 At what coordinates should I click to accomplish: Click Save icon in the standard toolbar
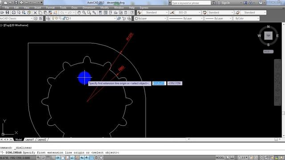coord(7,12)
